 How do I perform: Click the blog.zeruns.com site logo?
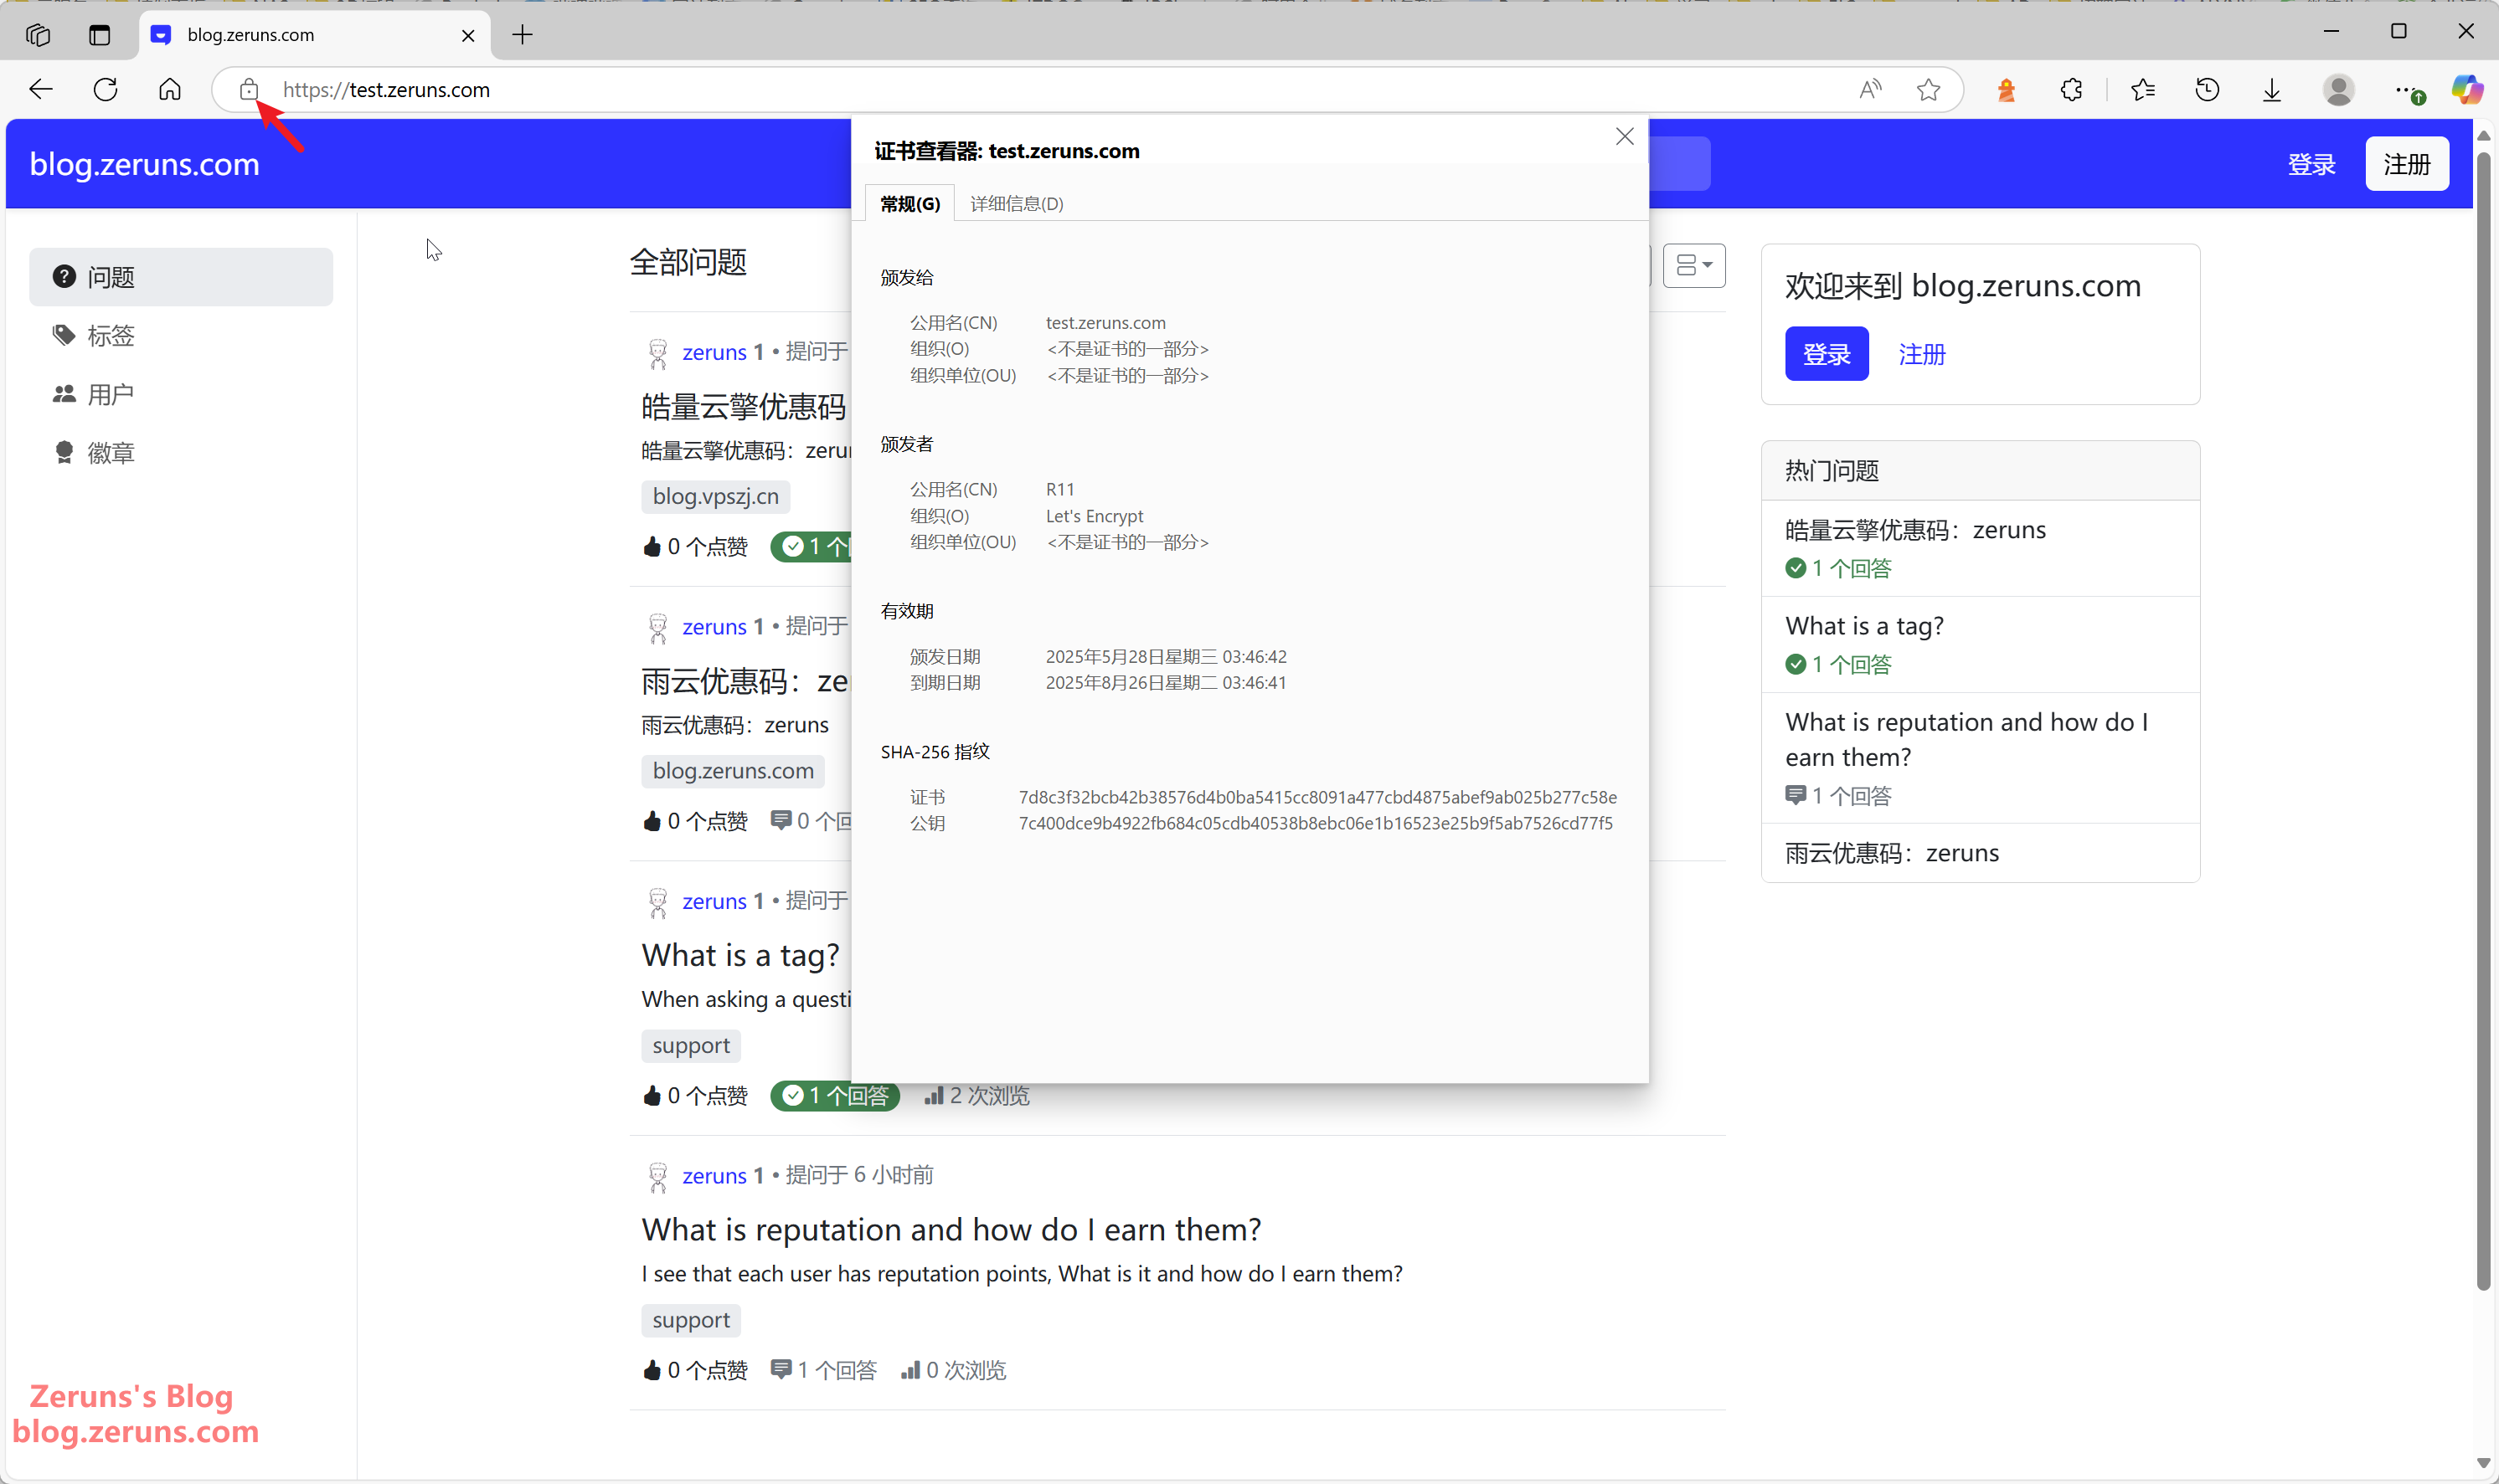point(144,163)
